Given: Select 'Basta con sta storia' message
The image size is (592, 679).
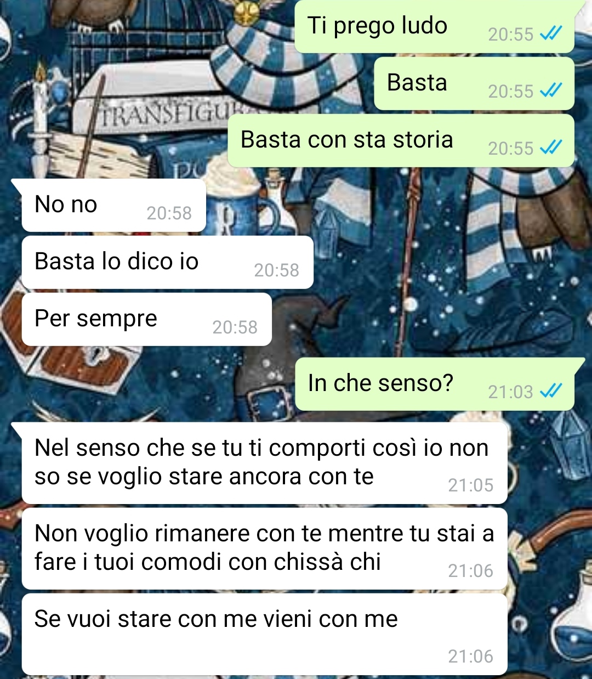Looking at the screenshot, I should [401, 140].
